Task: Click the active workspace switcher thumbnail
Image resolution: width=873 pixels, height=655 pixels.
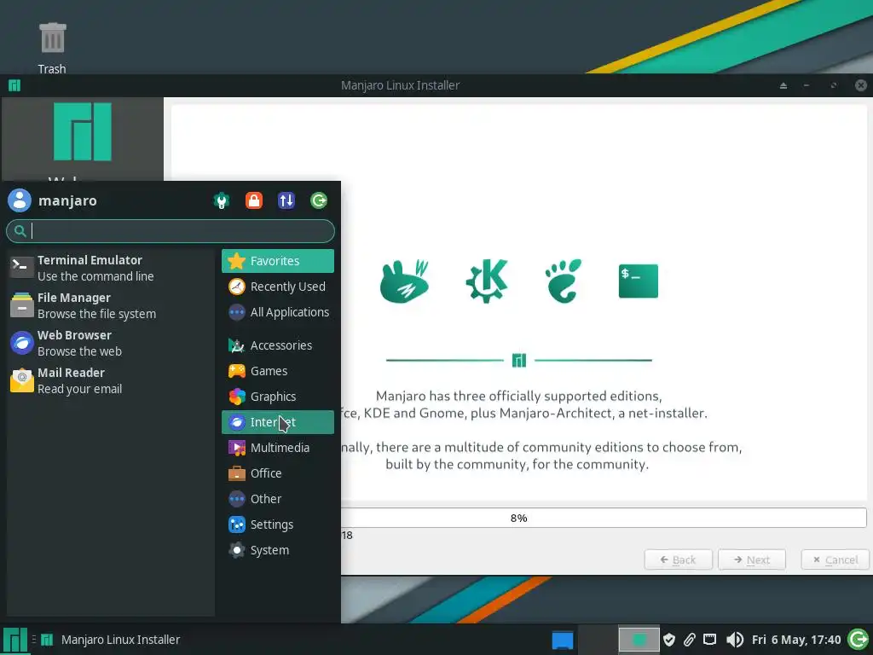Action: tap(639, 640)
